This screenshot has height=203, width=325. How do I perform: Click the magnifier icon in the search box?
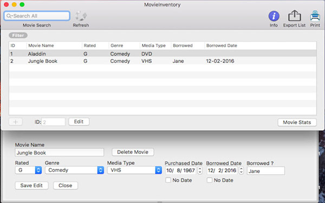click(x=9, y=16)
